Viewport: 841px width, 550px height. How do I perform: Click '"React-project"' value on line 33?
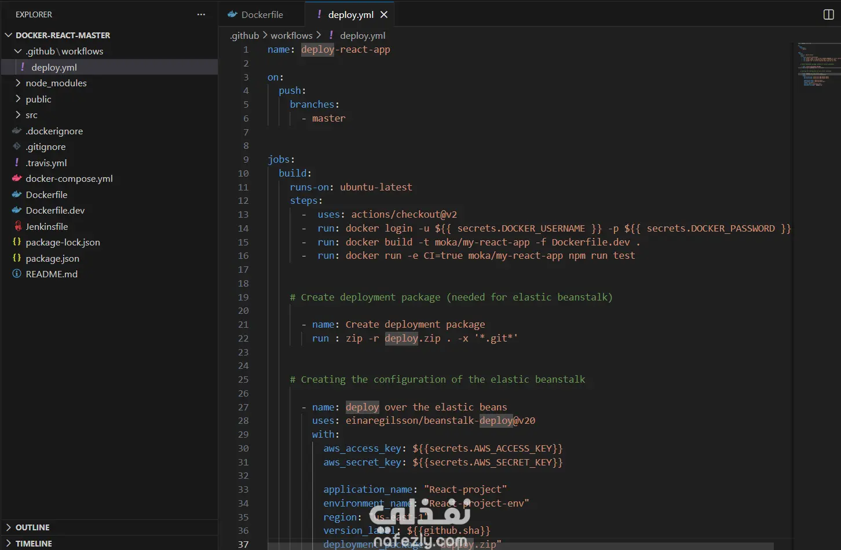465,489
